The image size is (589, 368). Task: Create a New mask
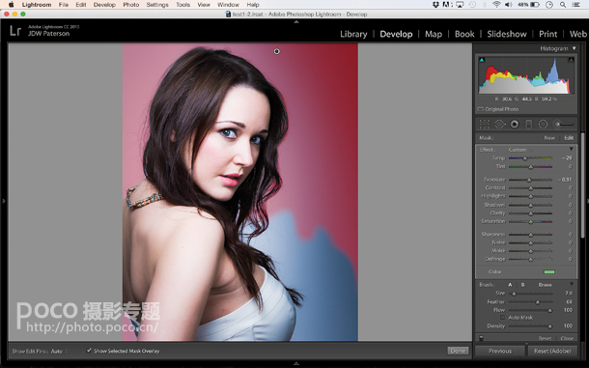(x=549, y=138)
